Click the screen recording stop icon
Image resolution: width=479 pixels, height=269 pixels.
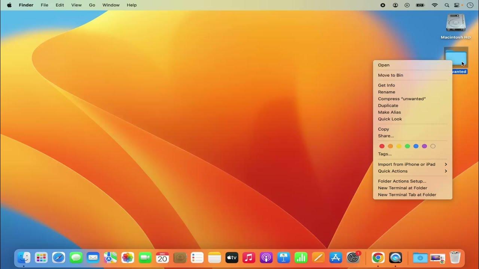[x=383, y=5]
